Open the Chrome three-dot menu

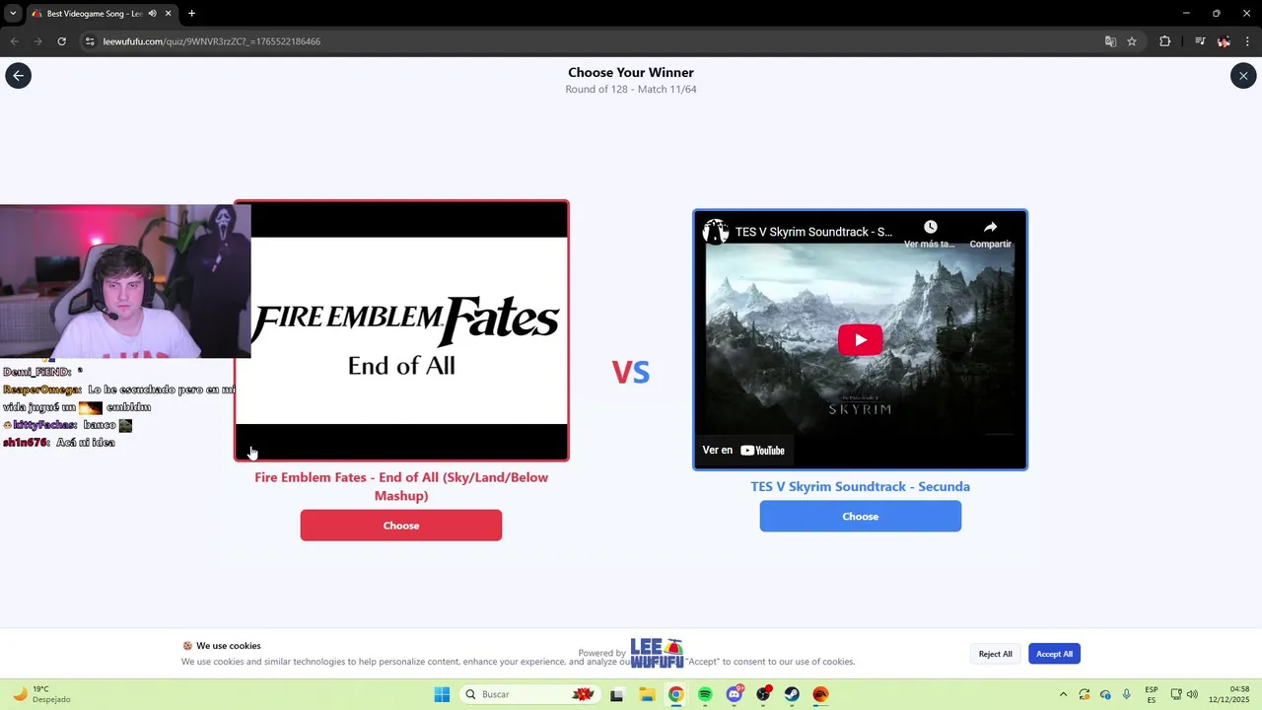point(1247,41)
